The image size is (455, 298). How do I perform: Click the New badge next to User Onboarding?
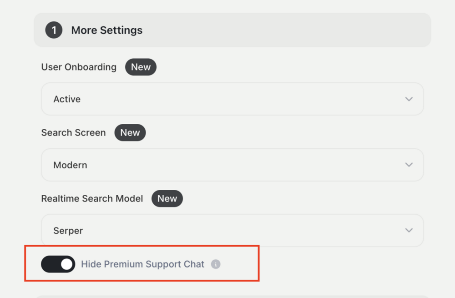[x=141, y=67]
